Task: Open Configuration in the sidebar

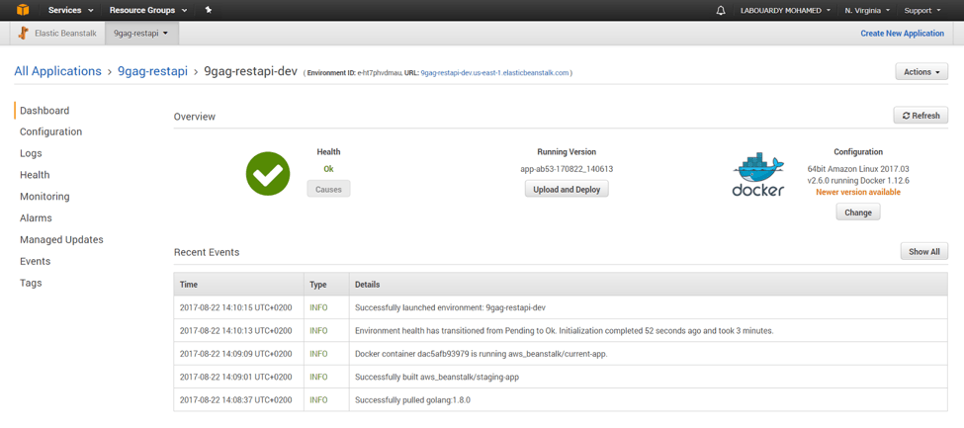Action: (50, 132)
